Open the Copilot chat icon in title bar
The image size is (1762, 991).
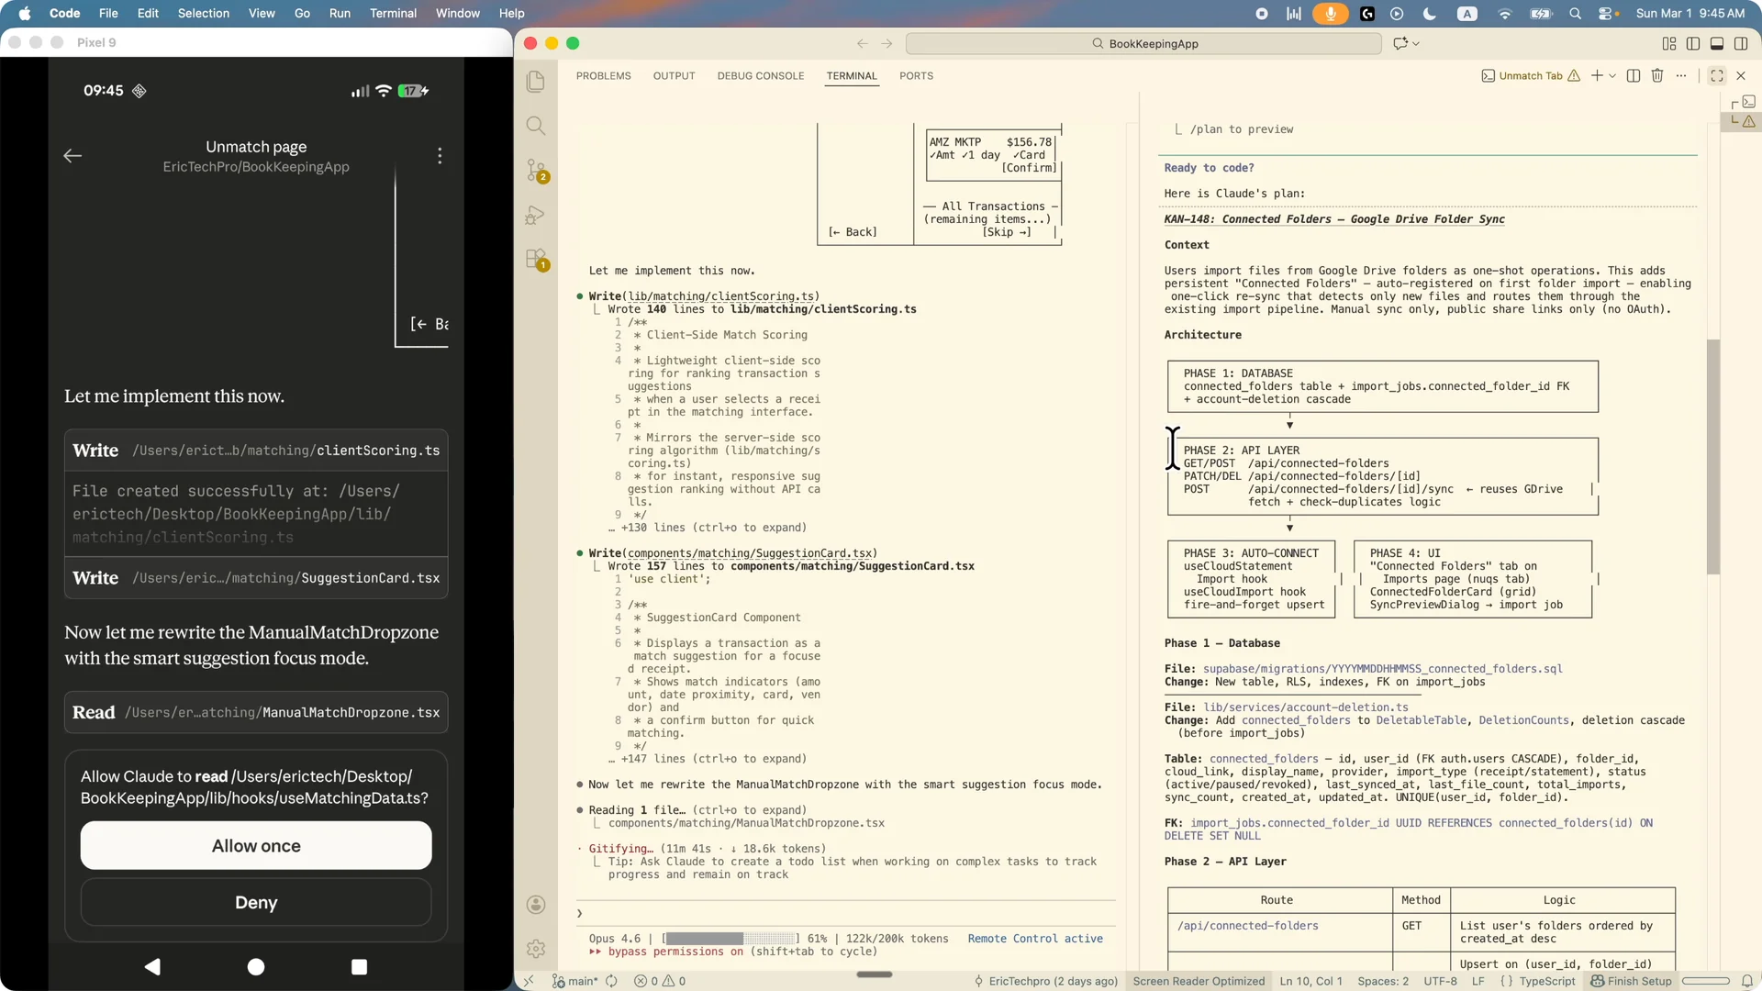(1400, 43)
